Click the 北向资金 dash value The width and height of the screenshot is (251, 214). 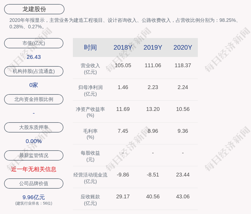(x=34, y=113)
